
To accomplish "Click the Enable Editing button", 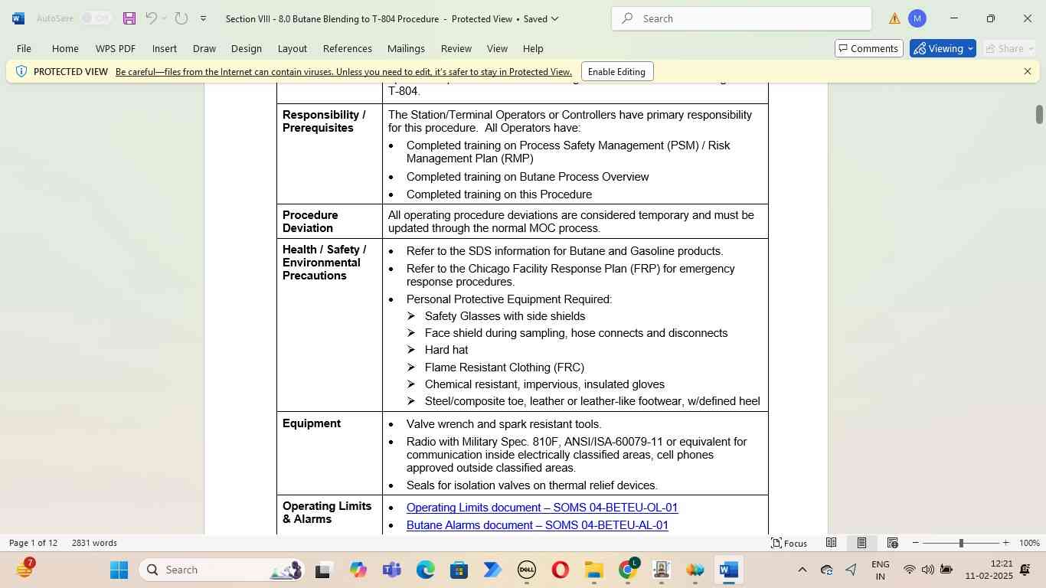I will 616,72.
